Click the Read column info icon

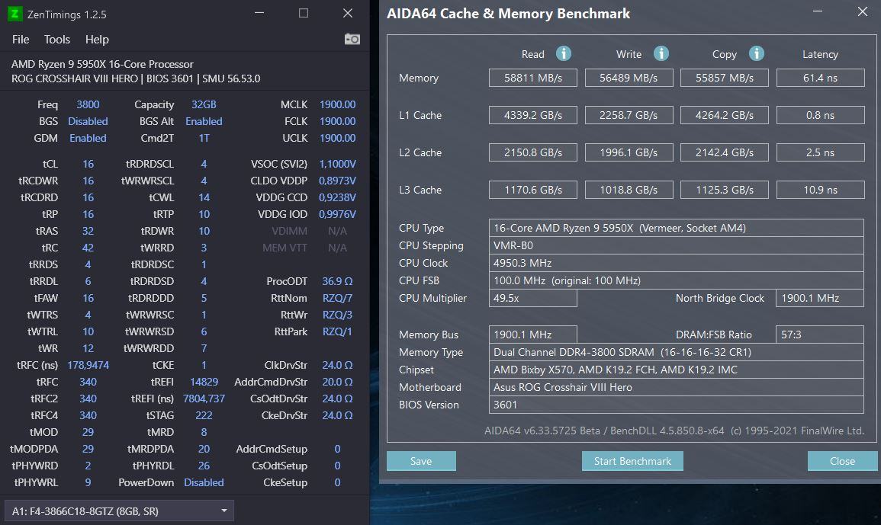[x=564, y=53]
